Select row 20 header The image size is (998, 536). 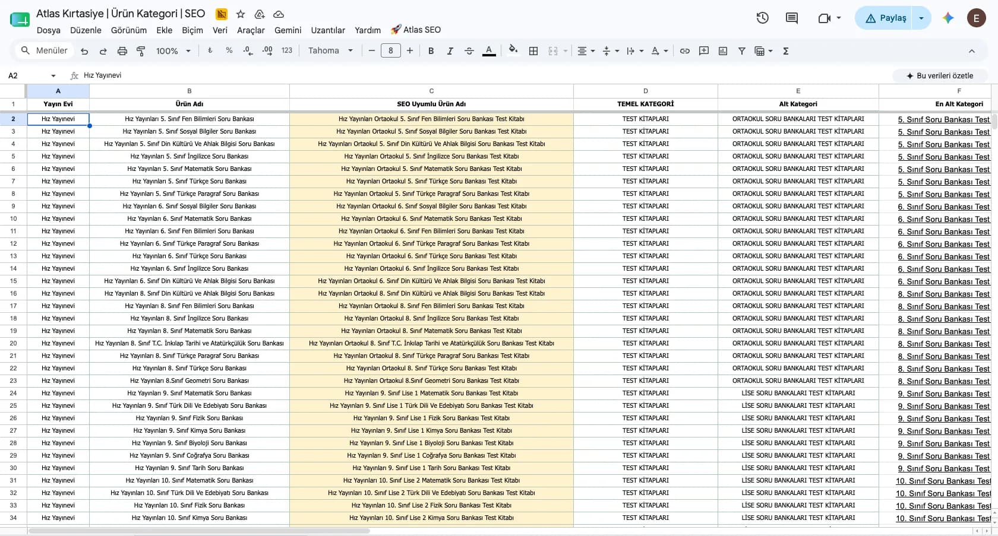pos(13,343)
